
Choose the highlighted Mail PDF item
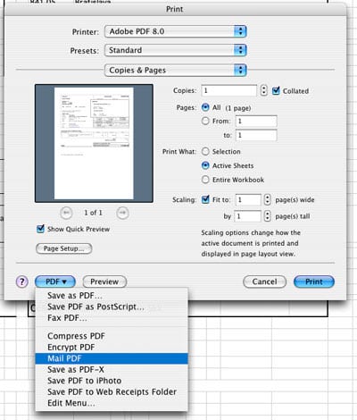112,358
